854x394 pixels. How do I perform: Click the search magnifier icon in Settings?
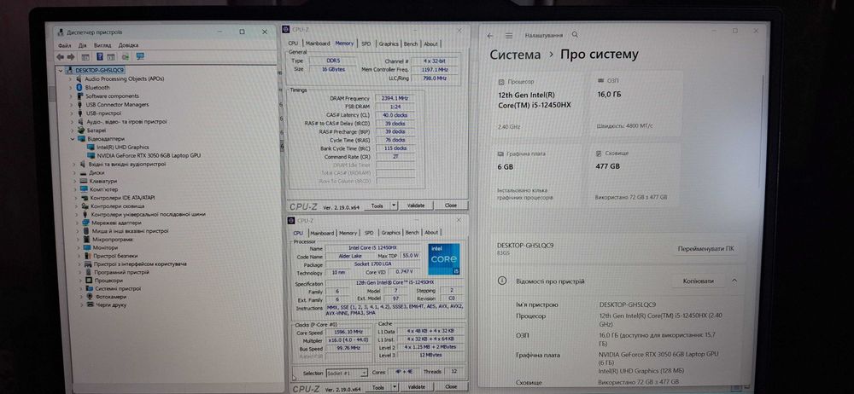click(575, 35)
